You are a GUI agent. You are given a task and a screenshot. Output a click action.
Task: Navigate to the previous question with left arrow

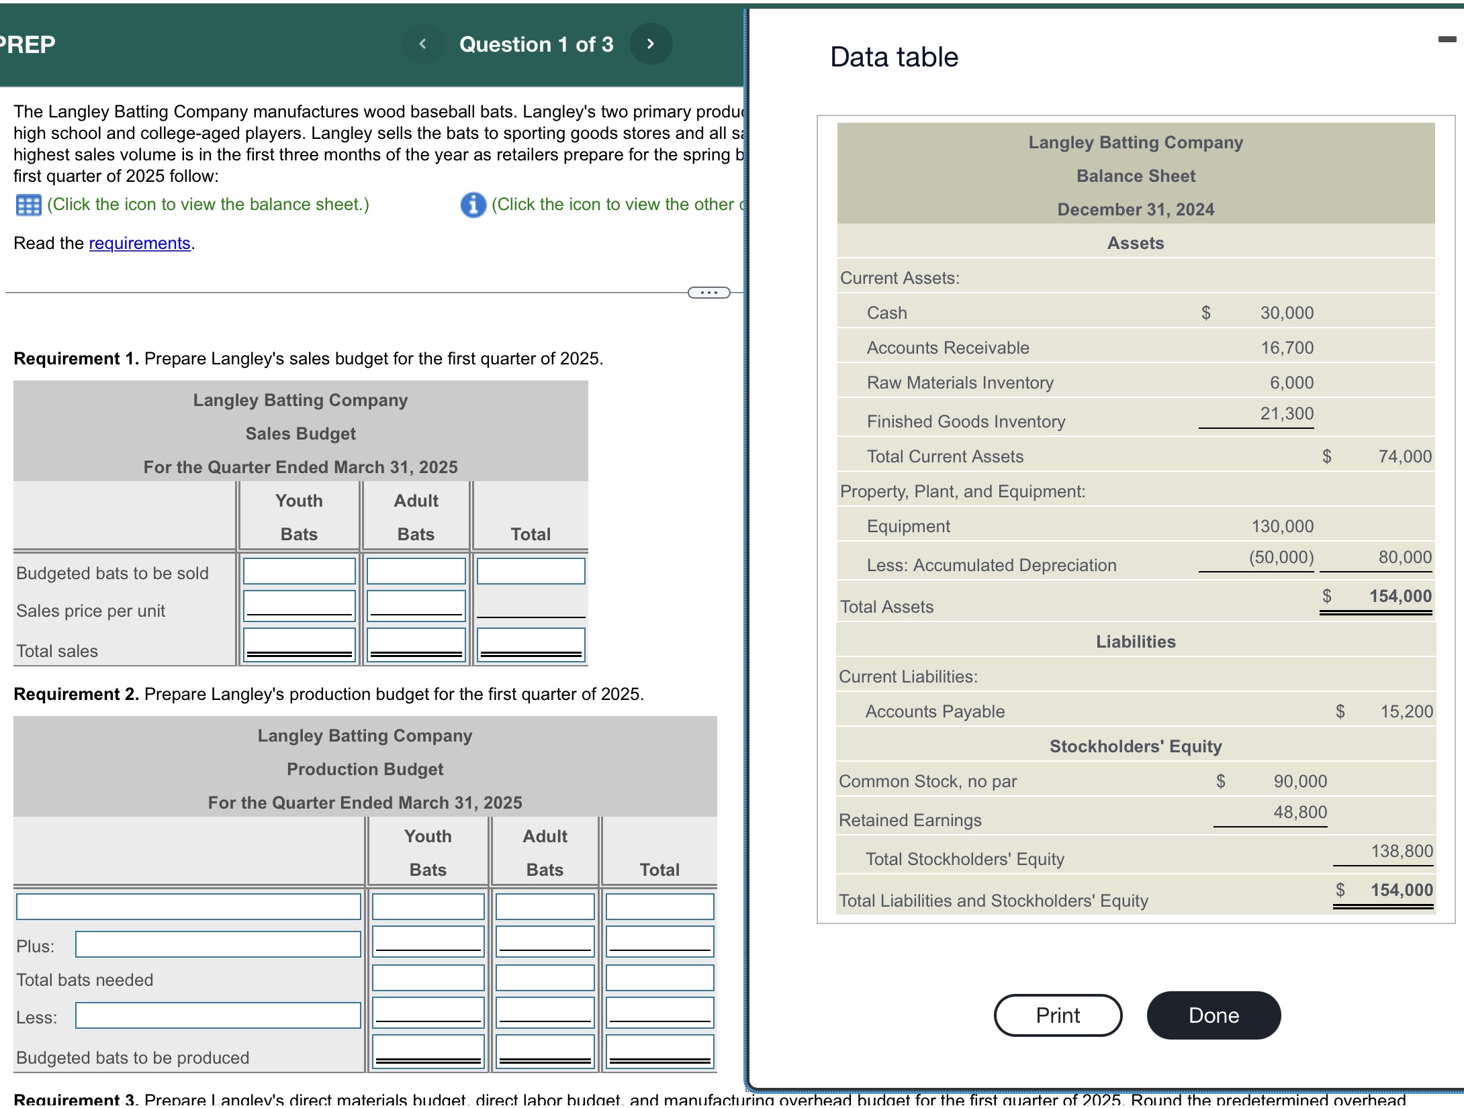point(423,43)
